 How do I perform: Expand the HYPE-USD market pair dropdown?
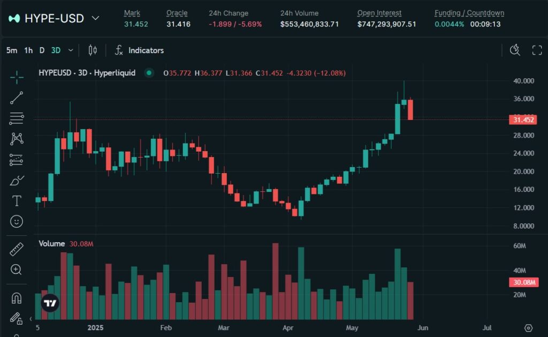click(x=95, y=18)
